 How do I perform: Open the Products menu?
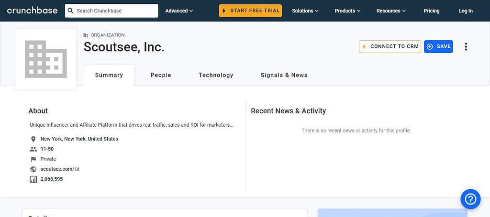[347, 11]
